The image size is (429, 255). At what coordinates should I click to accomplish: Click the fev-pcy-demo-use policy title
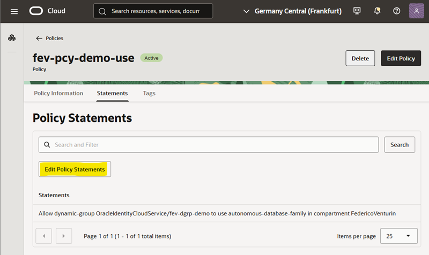[84, 58]
